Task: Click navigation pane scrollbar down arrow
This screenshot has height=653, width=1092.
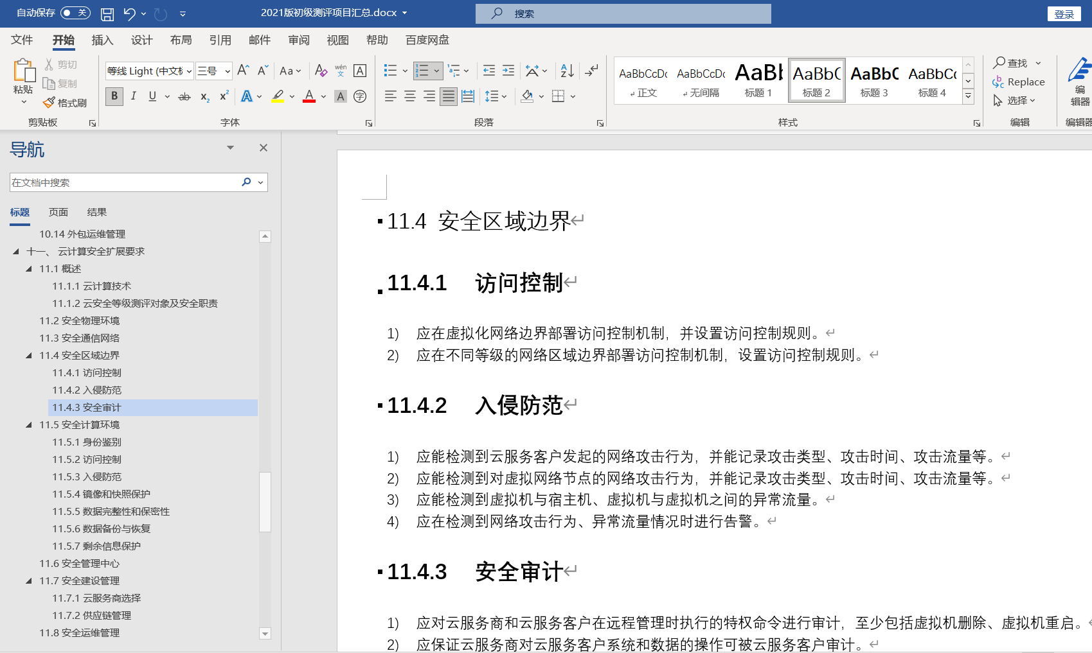Action: pos(265,634)
